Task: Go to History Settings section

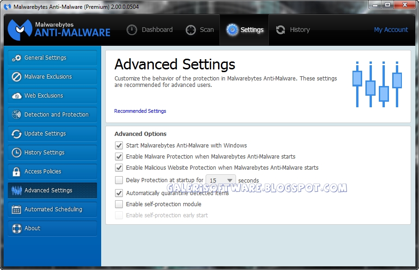Action: coord(52,153)
